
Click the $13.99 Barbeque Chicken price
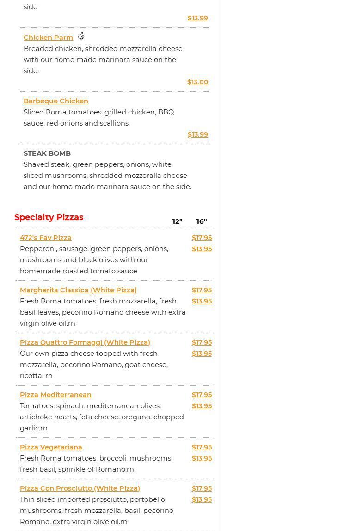point(197,134)
